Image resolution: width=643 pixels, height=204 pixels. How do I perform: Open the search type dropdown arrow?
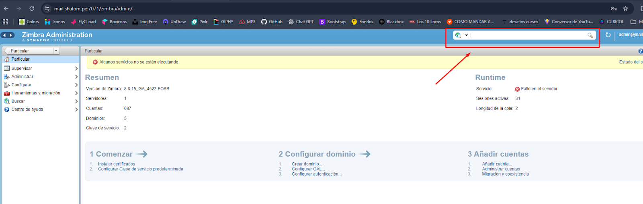[x=466, y=35]
